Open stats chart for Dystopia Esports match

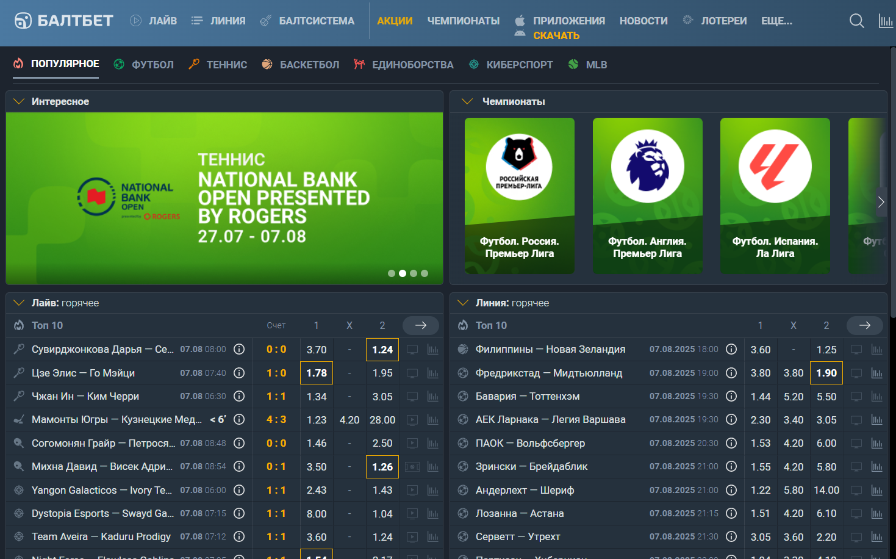[x=433, y=514]
